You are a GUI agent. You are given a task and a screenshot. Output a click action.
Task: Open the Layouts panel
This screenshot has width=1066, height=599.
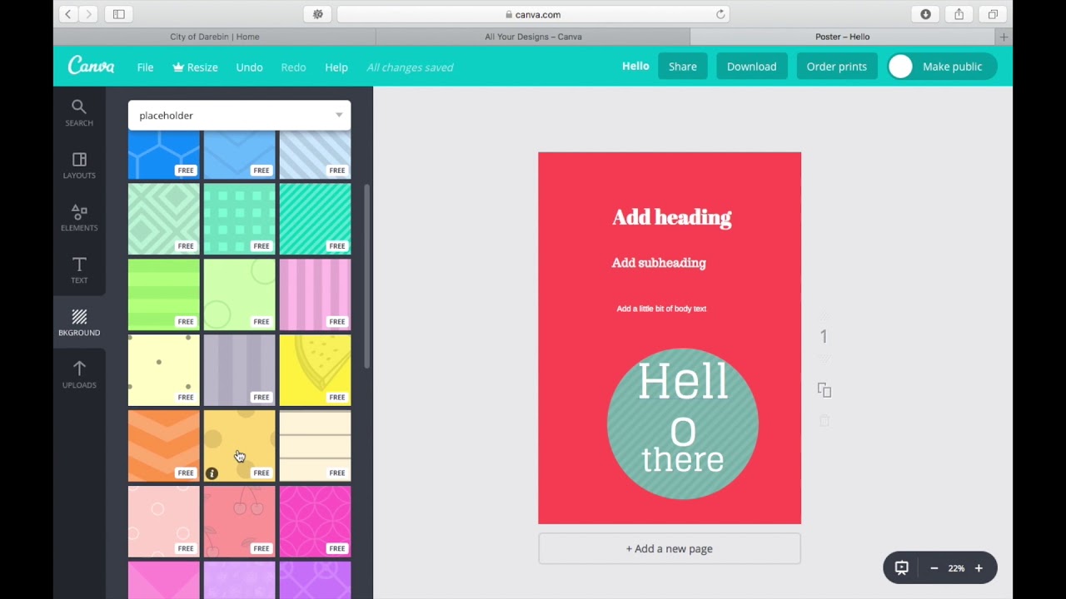point(79,166)
